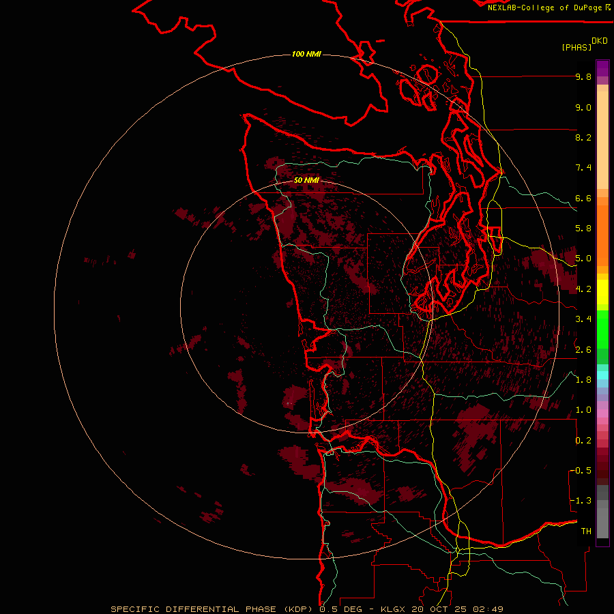614x614 pixels.
Task: Click the 9.8 value on color scale
Action: (x=583, y=76)
